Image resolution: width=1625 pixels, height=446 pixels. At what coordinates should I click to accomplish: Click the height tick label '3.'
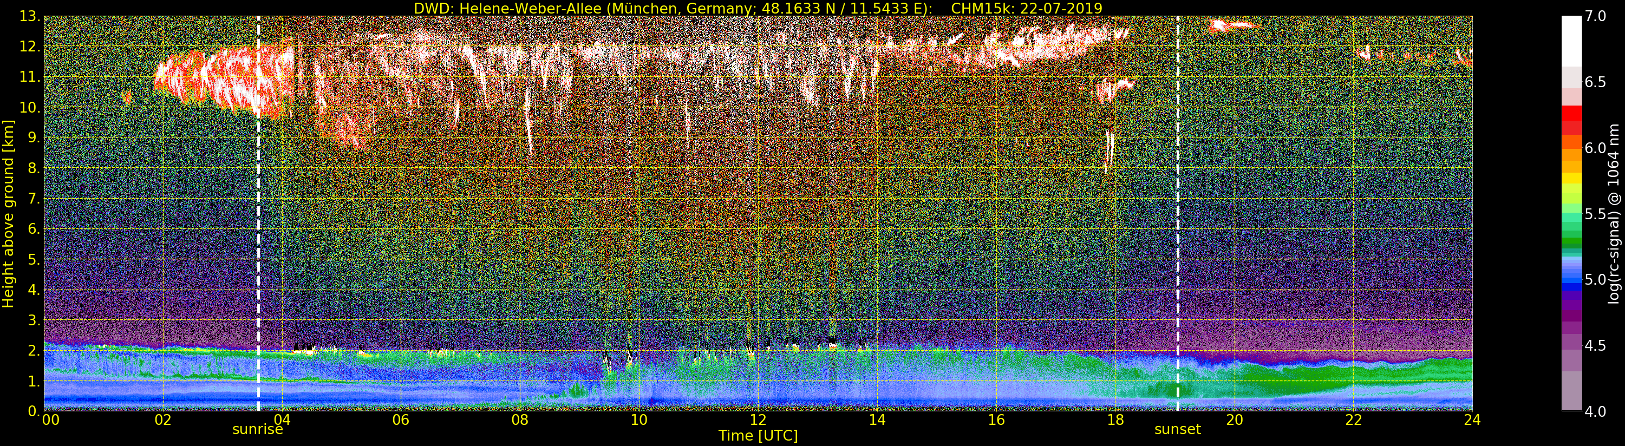(34, 320)
